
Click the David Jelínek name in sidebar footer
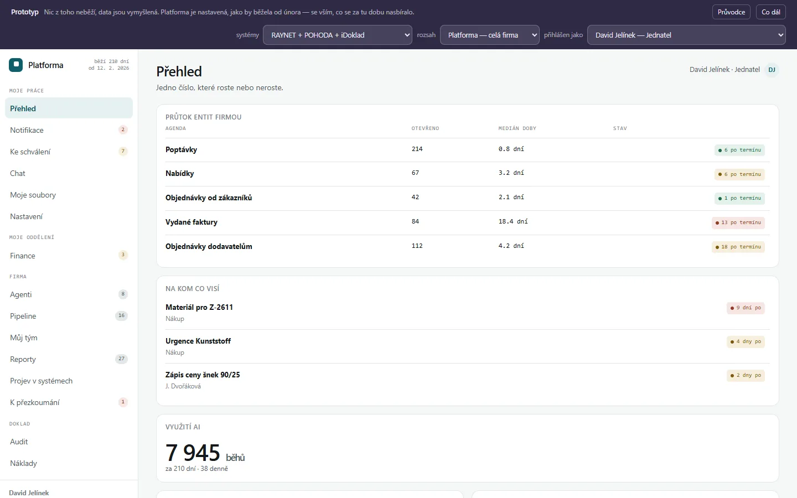[x=29, y=492]
